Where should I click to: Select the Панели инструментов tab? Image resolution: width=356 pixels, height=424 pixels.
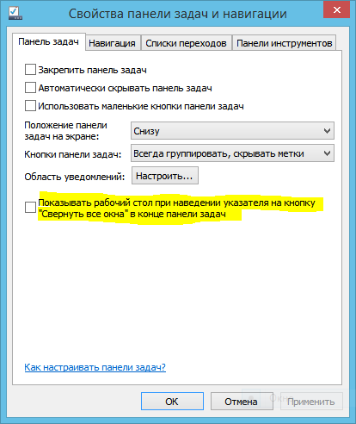tap(284, 43)
